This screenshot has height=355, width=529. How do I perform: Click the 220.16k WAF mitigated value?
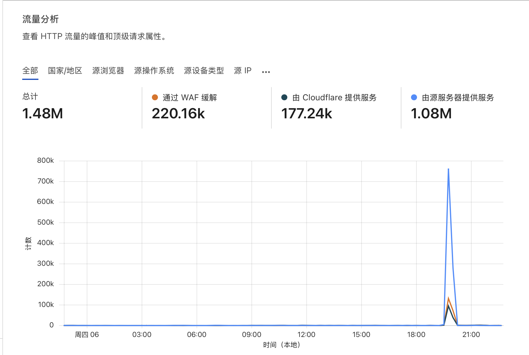click(178, 114)
